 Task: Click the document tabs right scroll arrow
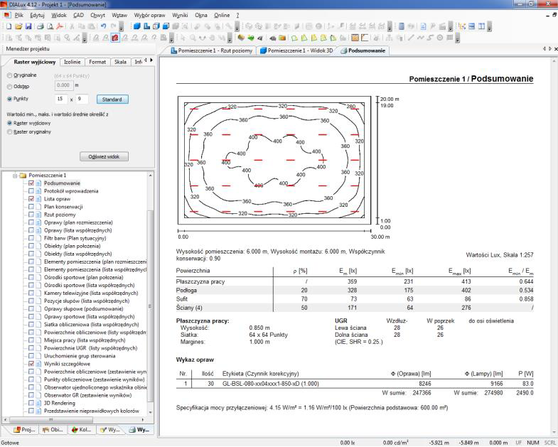point(550,49)
